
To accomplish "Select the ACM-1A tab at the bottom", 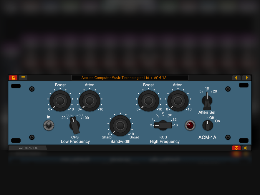I will pos(28,148).
